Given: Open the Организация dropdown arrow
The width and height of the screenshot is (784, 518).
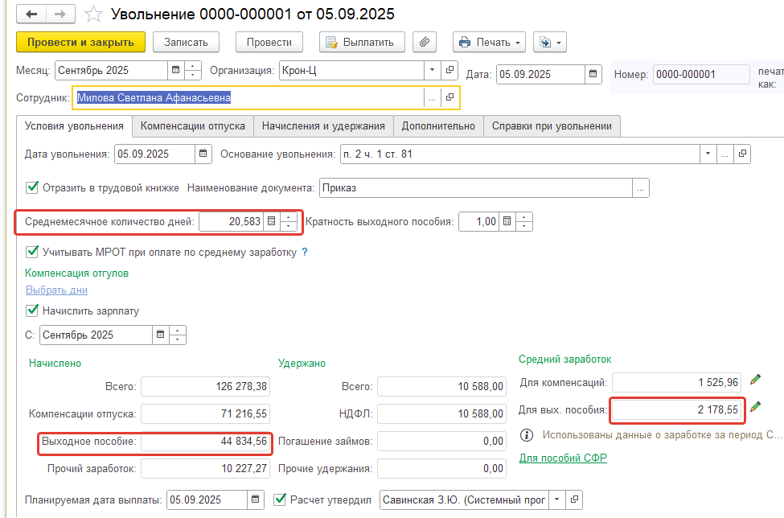Looking at the screenshot, I should 432,71.
